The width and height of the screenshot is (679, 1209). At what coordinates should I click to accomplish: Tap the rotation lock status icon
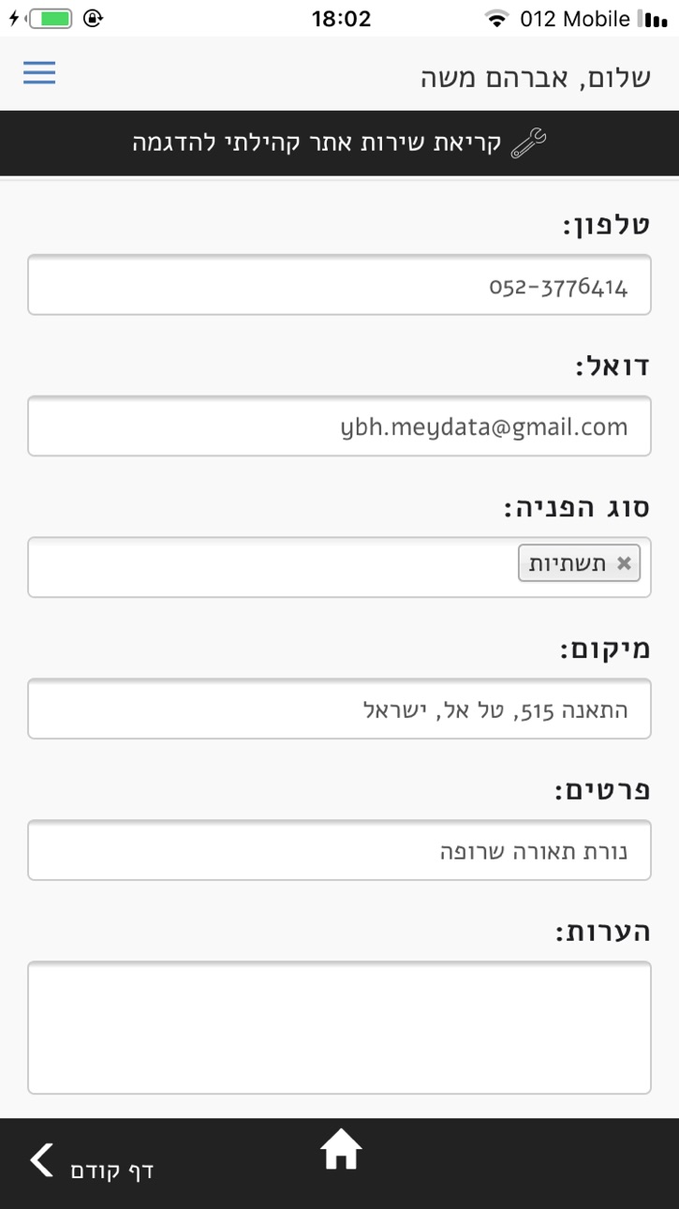(x=93, y=18)
